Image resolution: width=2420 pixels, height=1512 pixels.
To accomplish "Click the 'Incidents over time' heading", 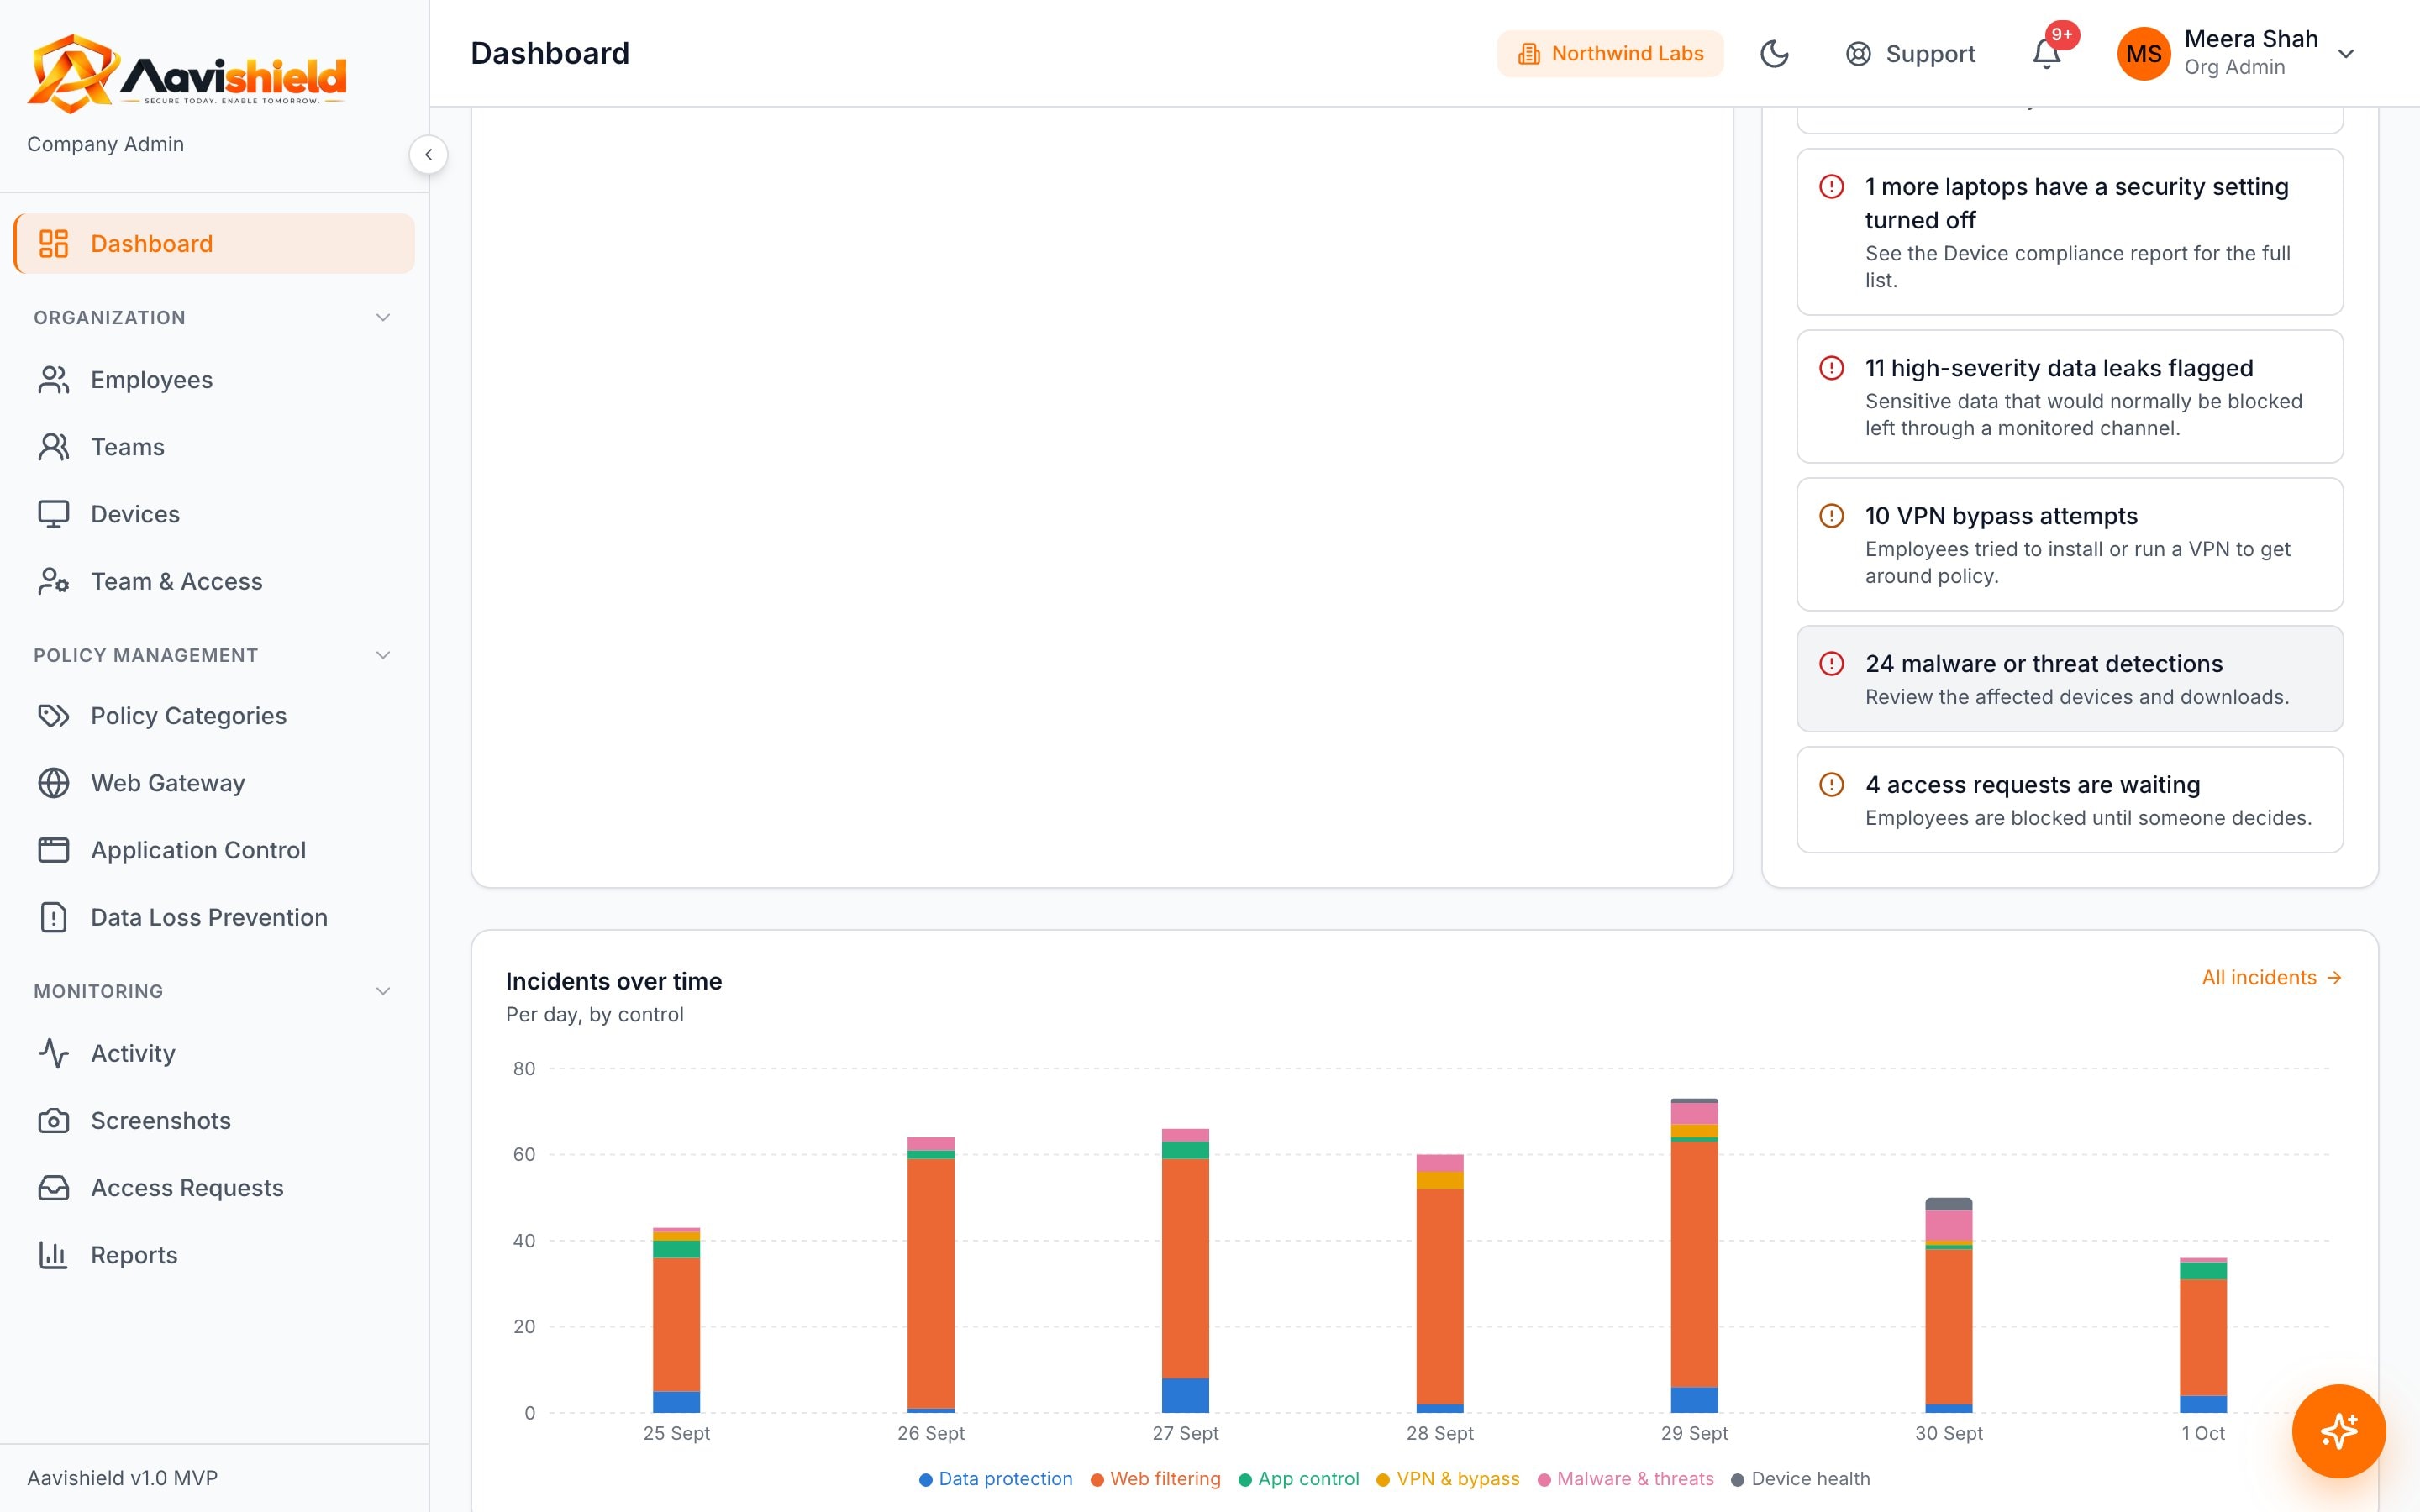I will pos(613,981).
